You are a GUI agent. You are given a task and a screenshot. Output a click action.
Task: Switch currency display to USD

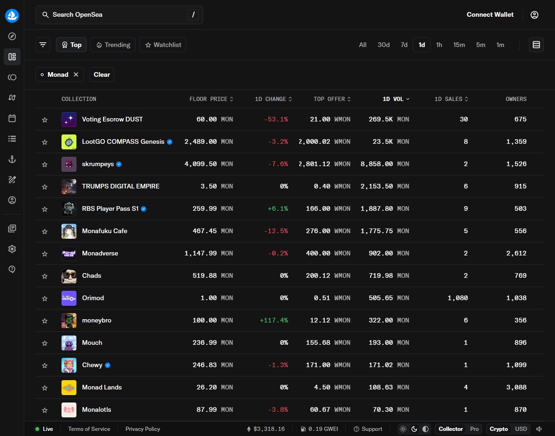521,429
